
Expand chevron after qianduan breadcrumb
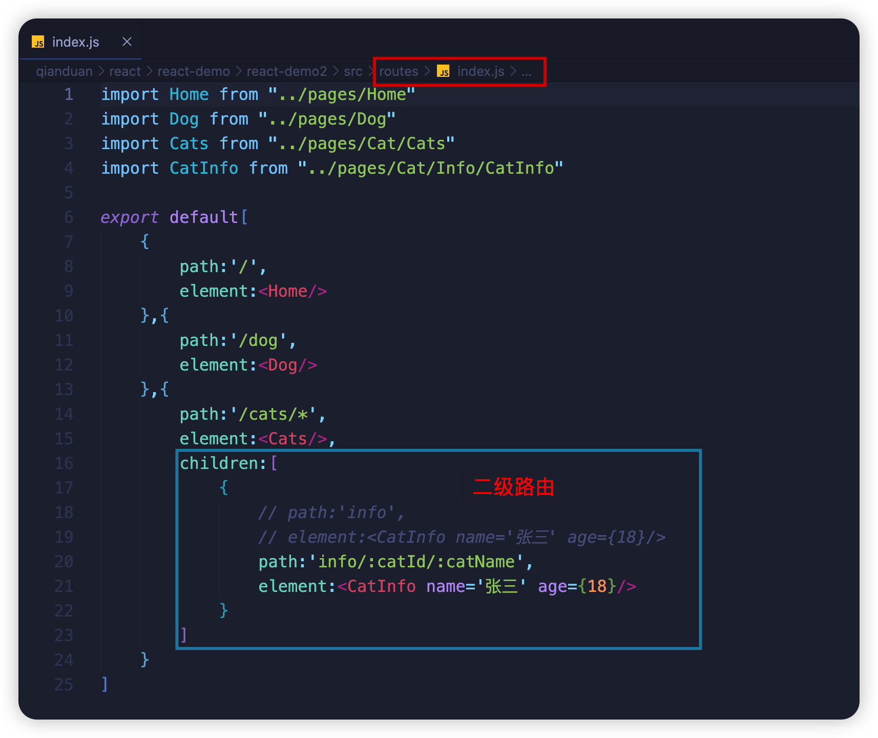tap(101, 71)
